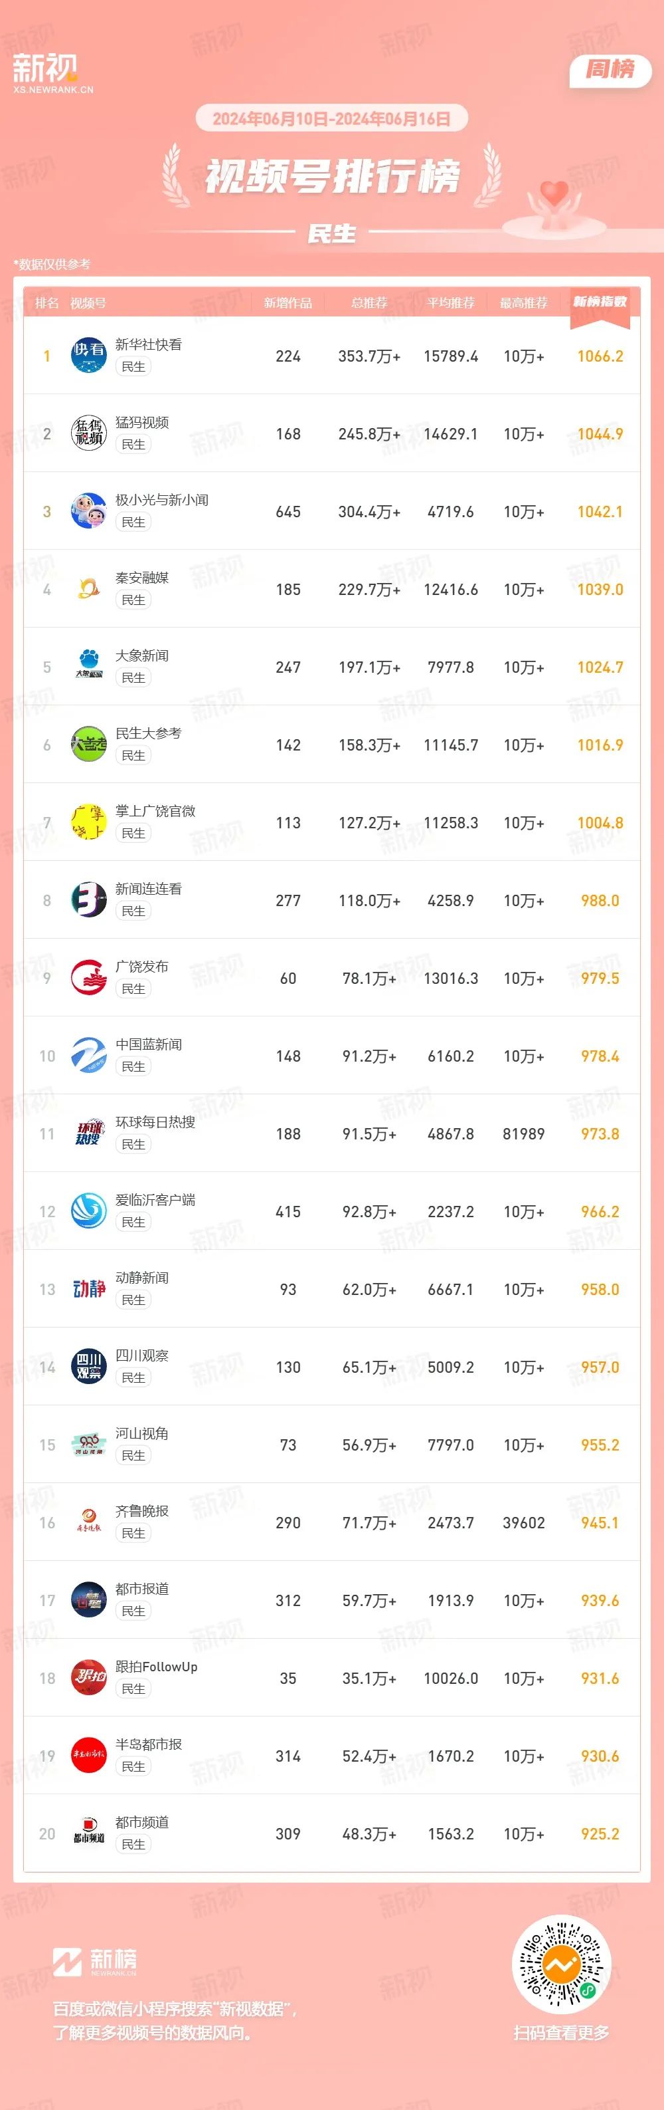
Task: Click the date range 2024年06月10日-06月16日 pill
Action: [x=332, y=119]
